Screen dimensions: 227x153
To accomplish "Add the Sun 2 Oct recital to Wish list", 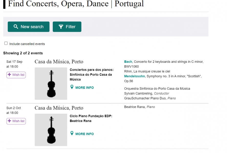I will [x=16, y=121].
